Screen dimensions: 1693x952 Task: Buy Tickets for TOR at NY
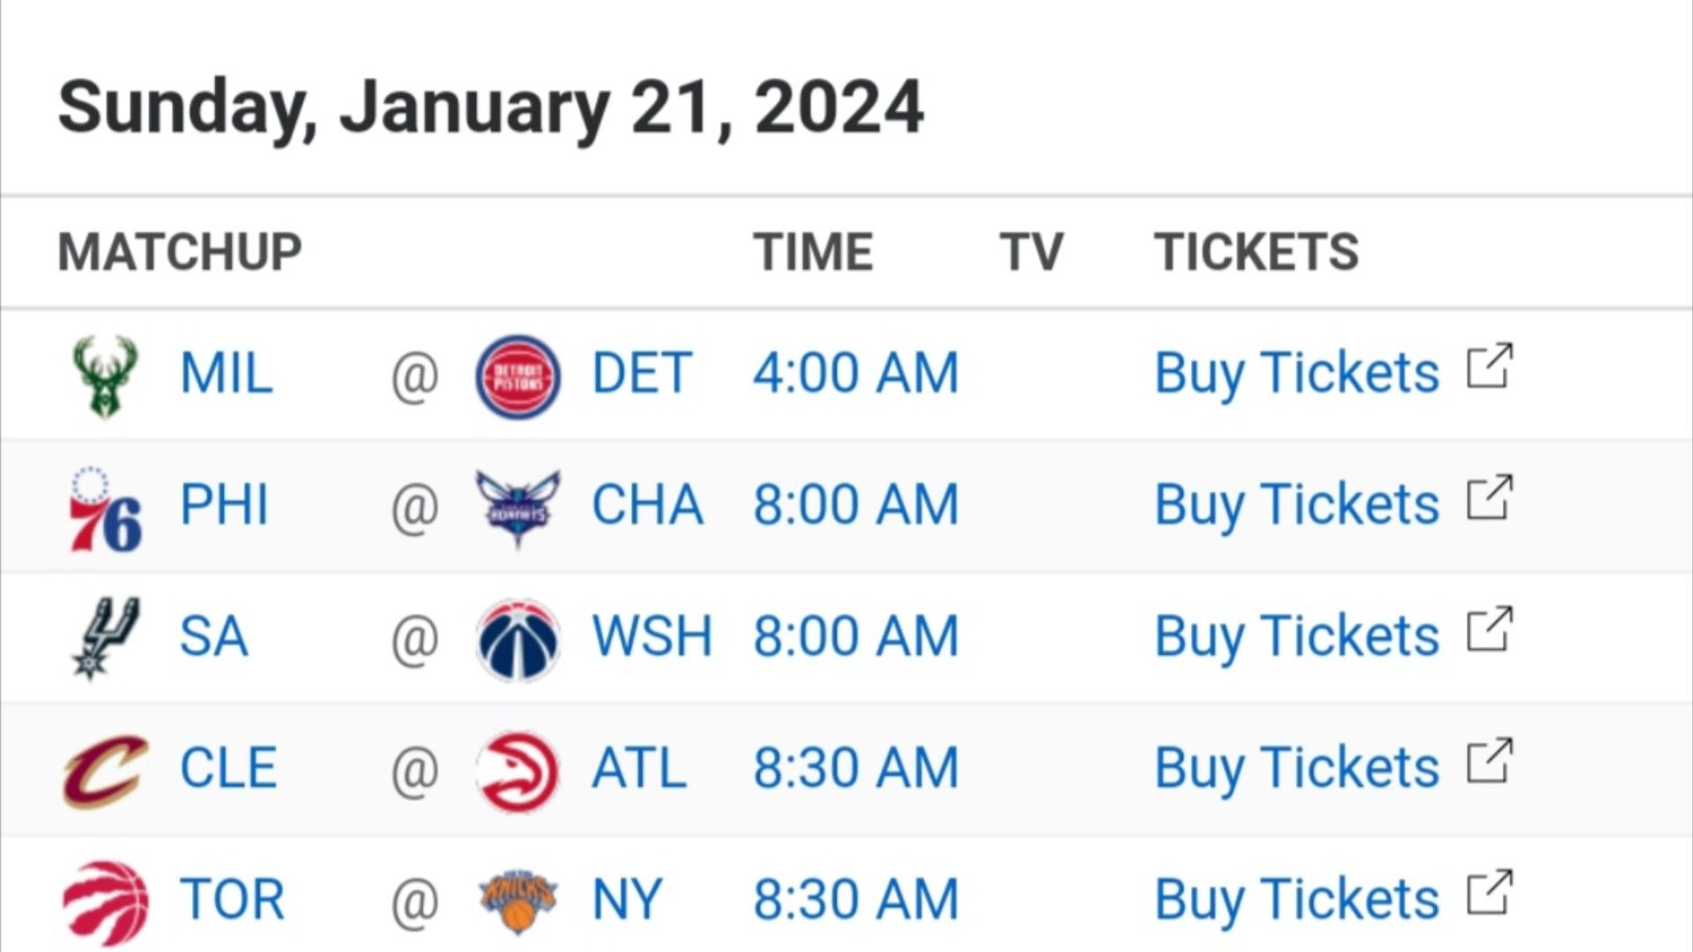tap(1296, 900)
